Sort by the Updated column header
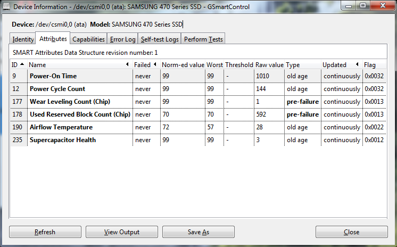Viewport: 397px width, 247px height. (x=342, y=65)
